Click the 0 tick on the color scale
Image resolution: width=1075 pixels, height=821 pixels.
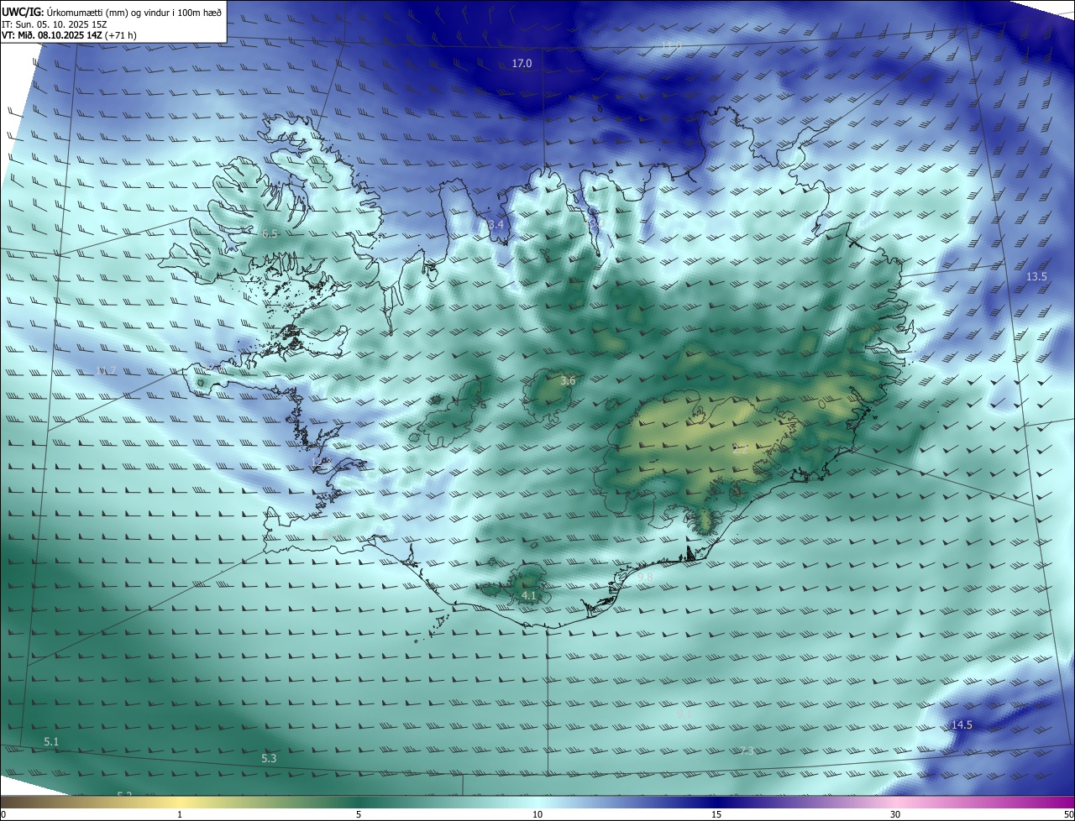tap(3, 814)
